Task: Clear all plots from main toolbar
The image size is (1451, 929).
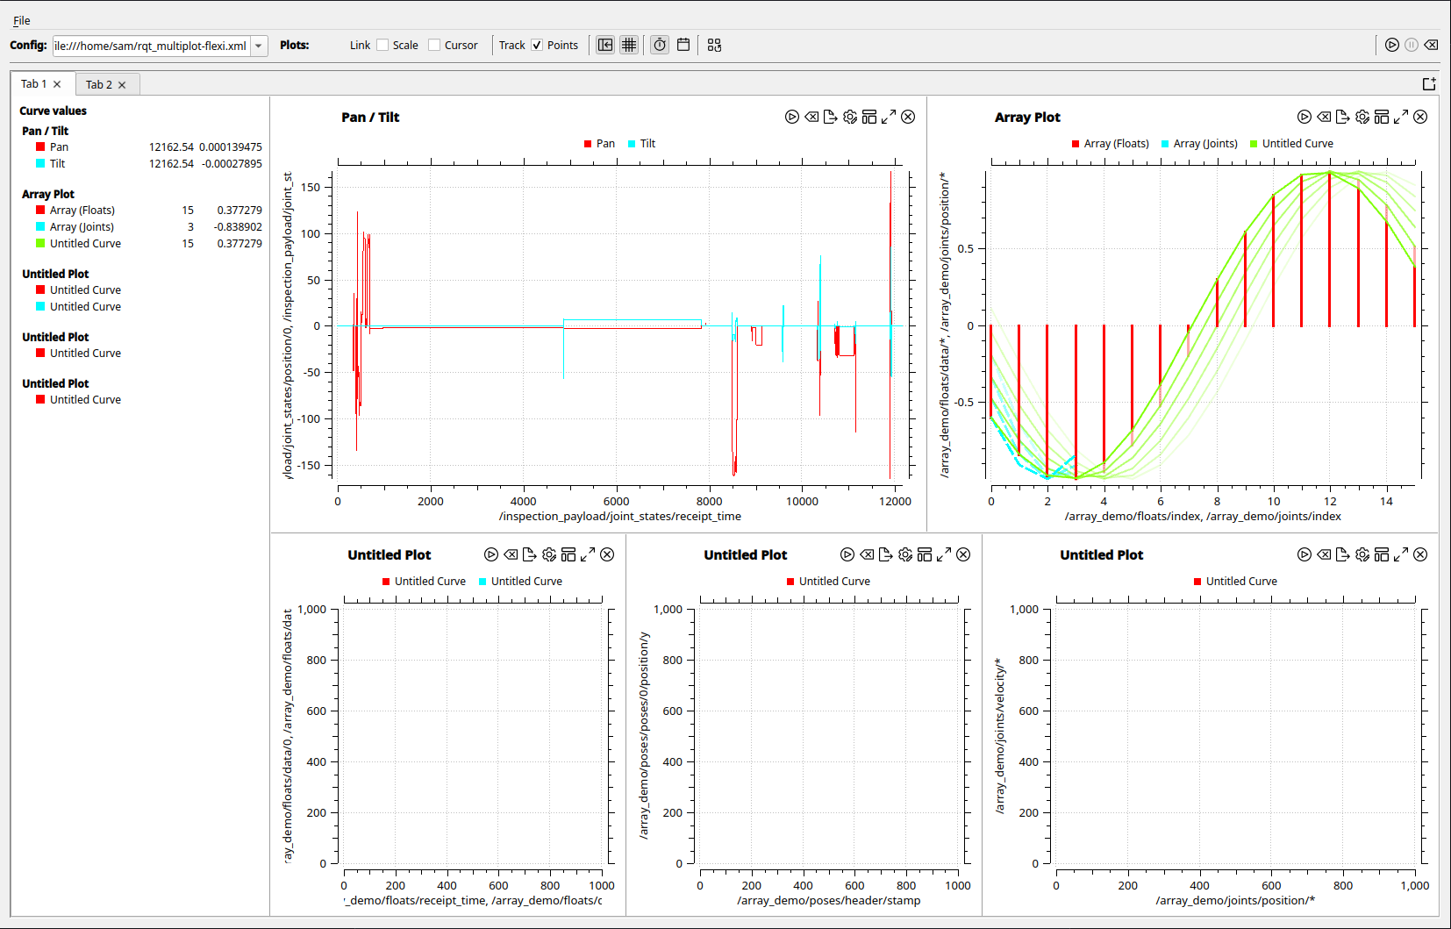Action: coord(1431,45)
